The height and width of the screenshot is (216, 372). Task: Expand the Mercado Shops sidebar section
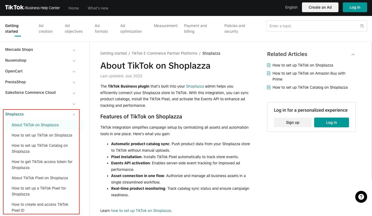[74, 50]
